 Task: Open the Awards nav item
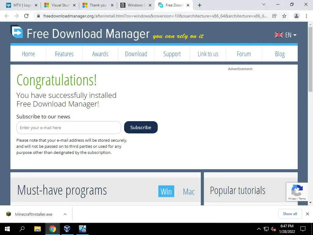click(100, 54)
